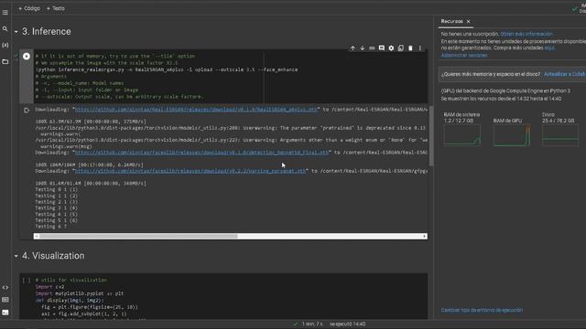Collapse the 4. Visualization section
The height and width of the screenshot is (329, 586).
point(16,256)
